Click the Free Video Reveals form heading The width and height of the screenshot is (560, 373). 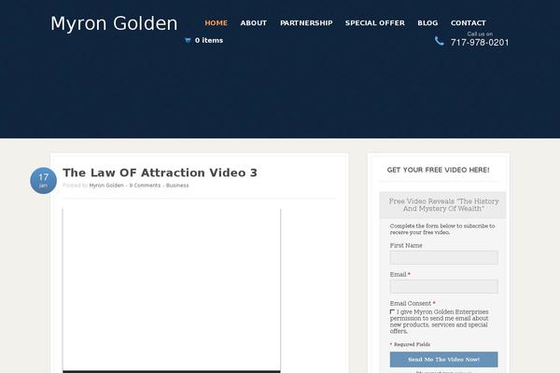pyautogui.click(x=443, y=205)
